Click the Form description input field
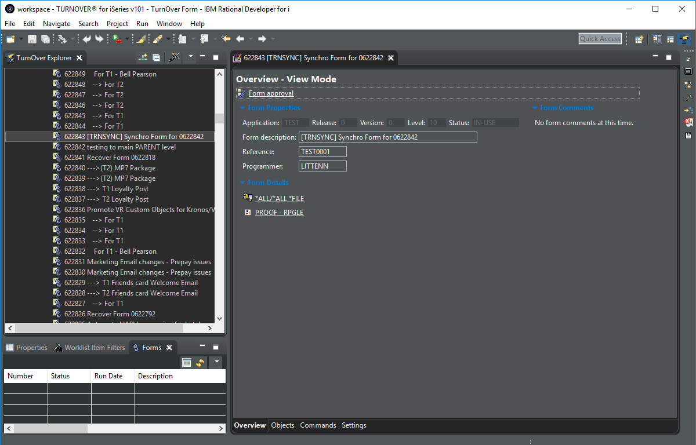The height and width of the screenshot is (445, 696). [388, 137]
